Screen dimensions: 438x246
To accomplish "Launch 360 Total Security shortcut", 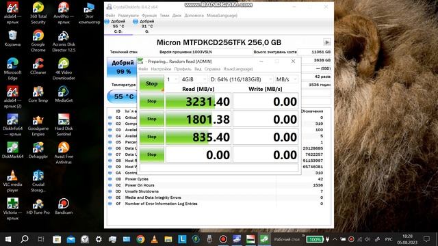I will [38, 13].
